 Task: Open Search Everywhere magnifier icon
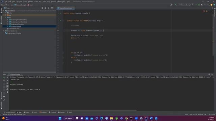click(209, 5)
